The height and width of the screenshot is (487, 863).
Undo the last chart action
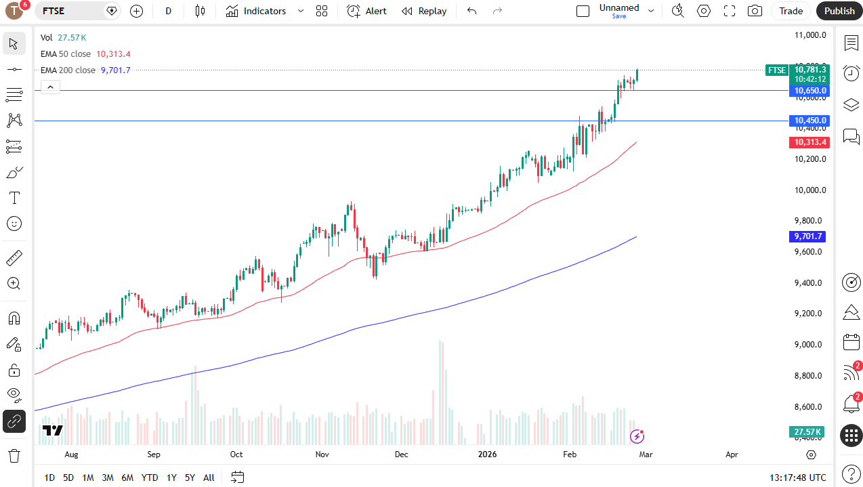pos(472,11)
